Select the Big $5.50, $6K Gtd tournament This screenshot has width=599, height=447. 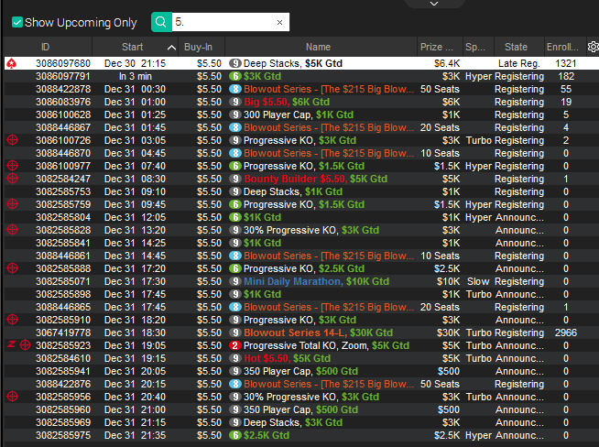[x=287, y=102]
